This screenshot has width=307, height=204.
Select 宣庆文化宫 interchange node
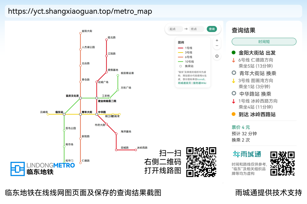[x=80, y=98]
